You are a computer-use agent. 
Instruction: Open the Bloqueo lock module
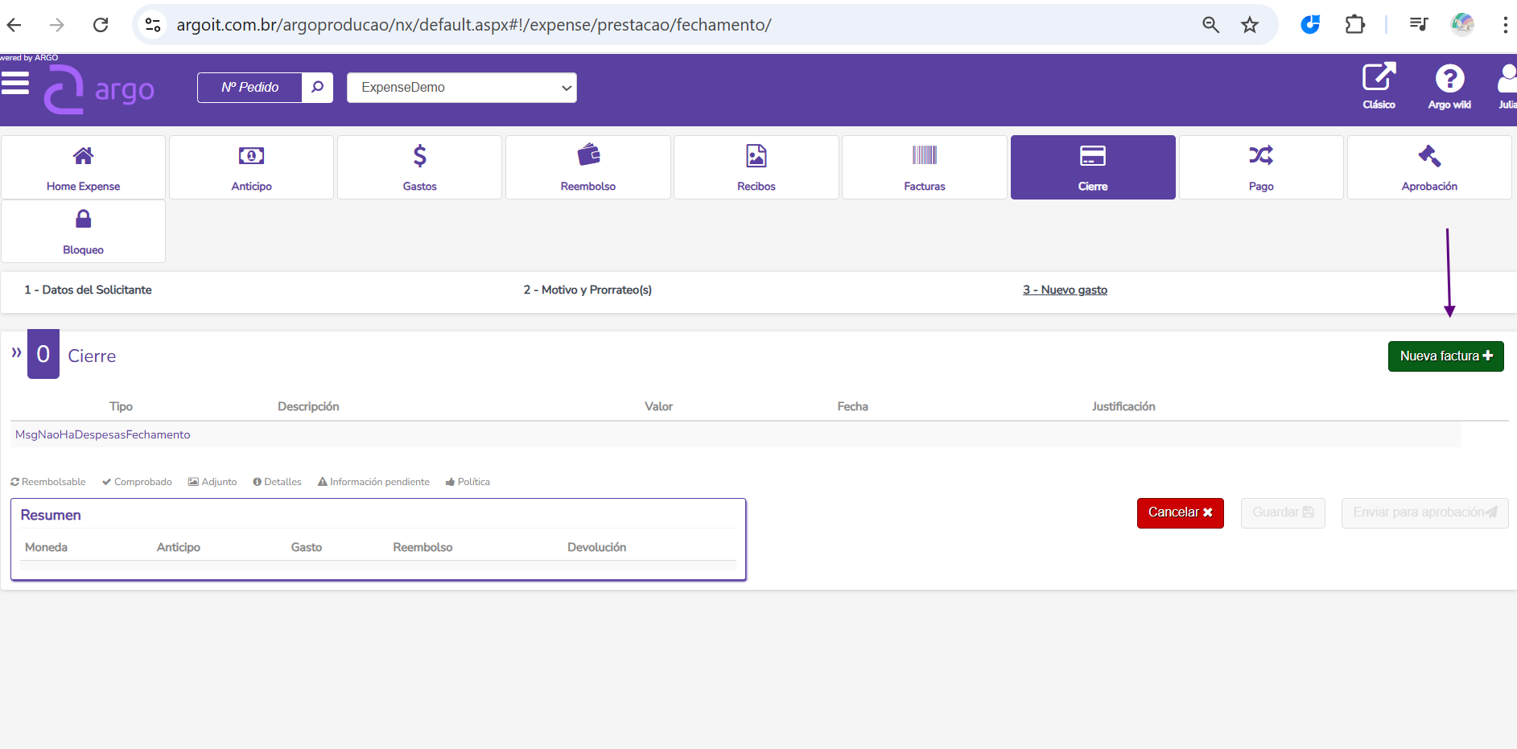coord(83,231)
